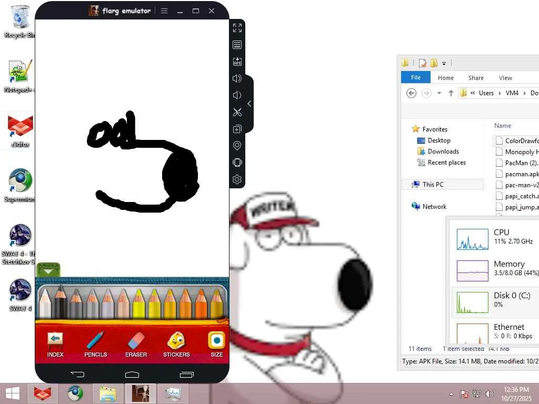Install an APK in the emulator
Viewport: 539px width, 404px height.
[x=237, y=62]
